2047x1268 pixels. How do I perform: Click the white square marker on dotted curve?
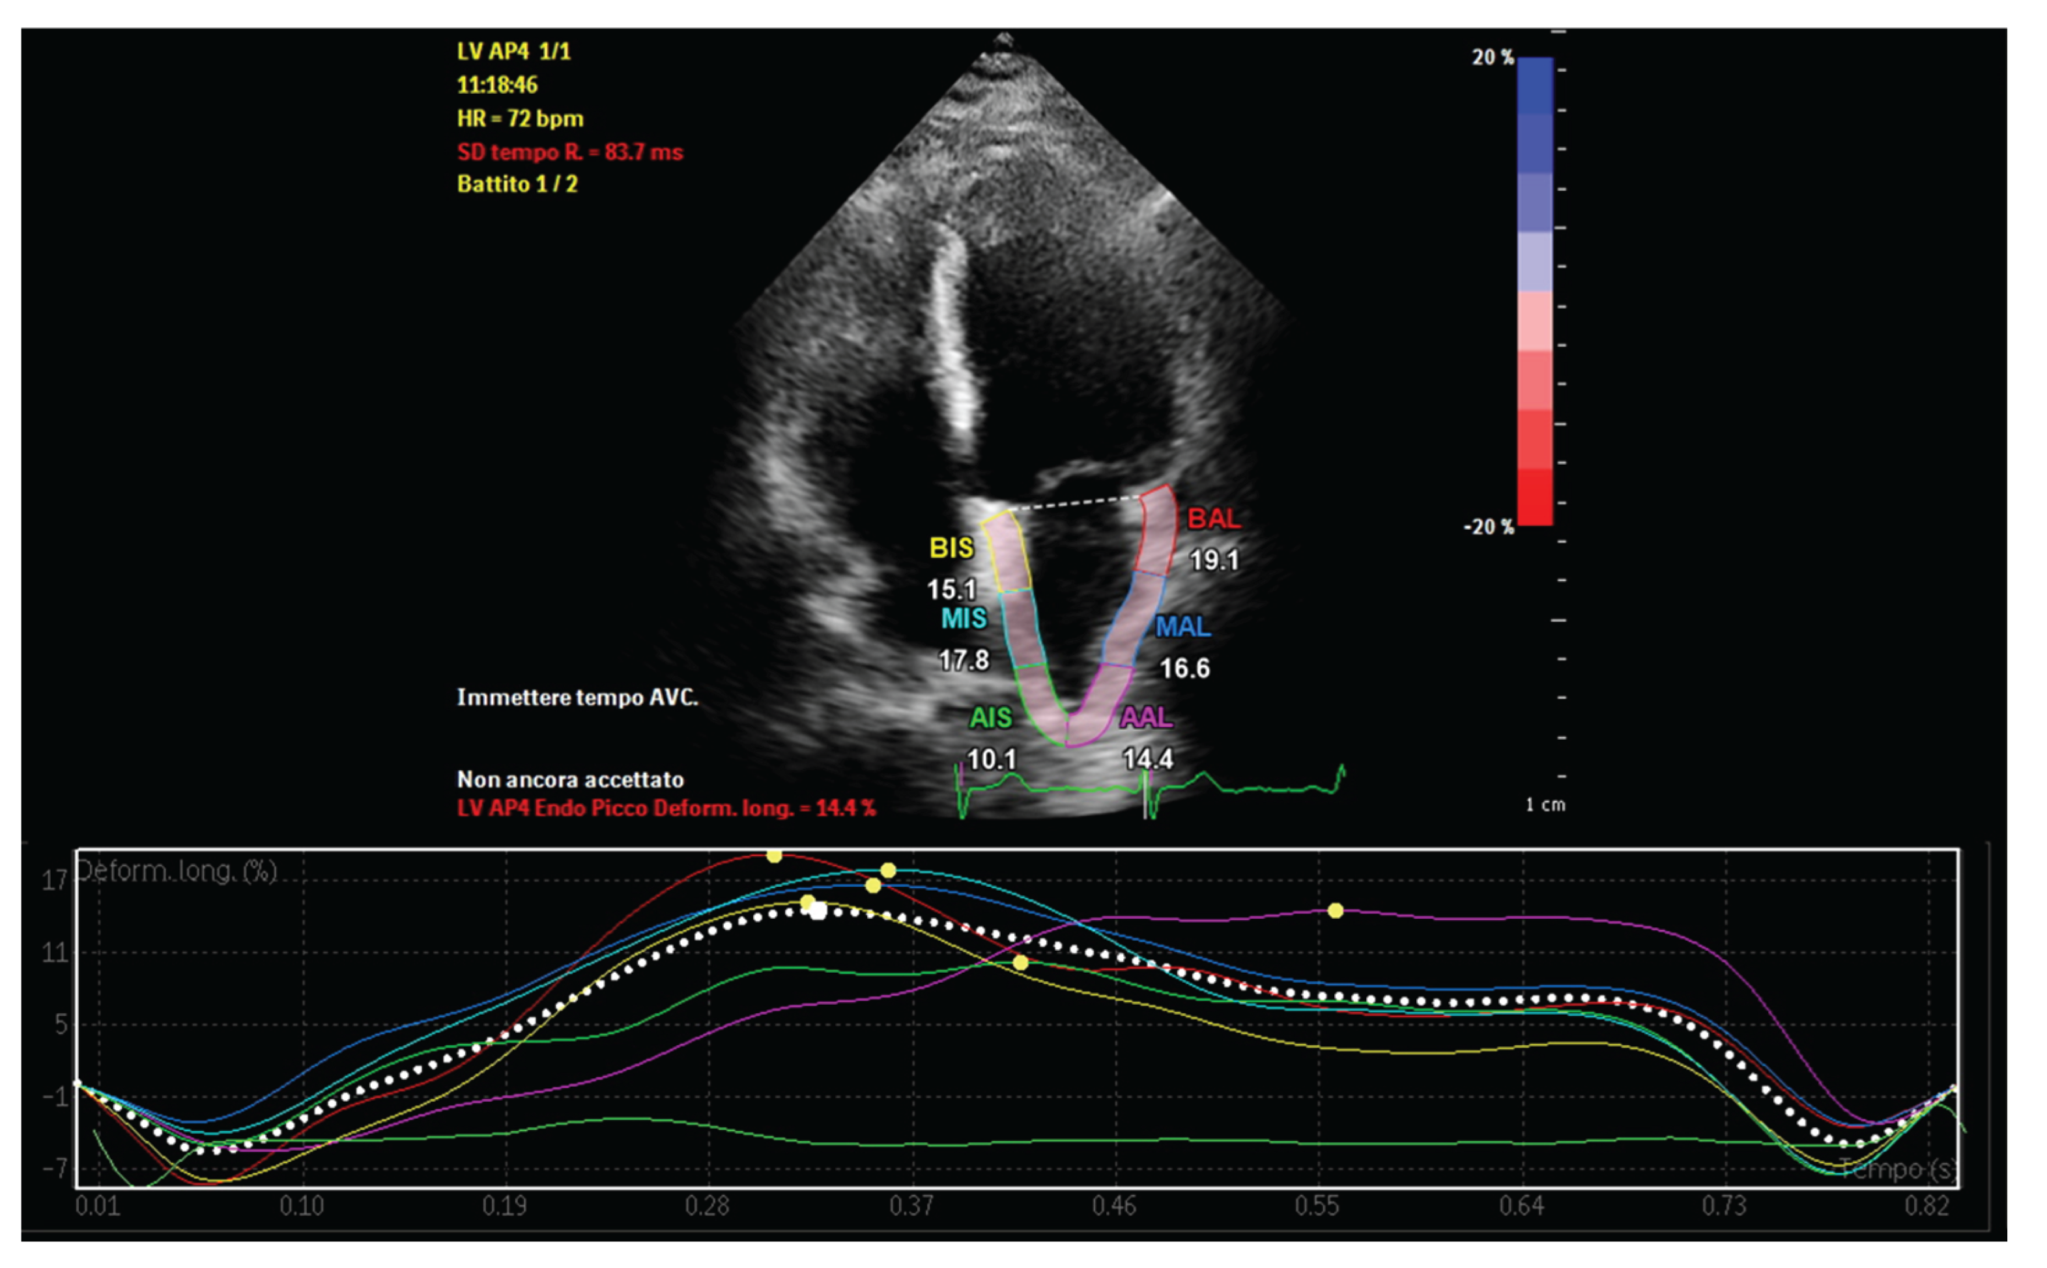818,912
